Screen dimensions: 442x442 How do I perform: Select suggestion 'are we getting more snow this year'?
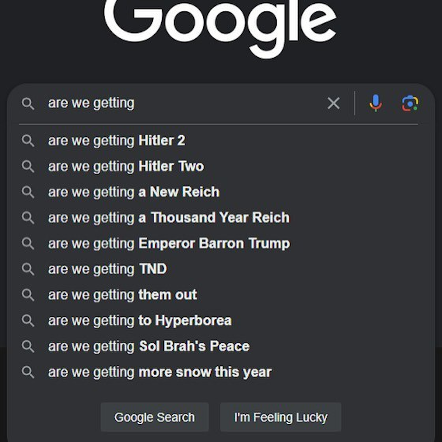coord(160,372)
